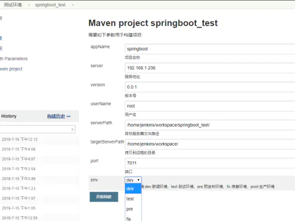The width and height of the screenshot is (295, 221).
Task: Collapse the build history with the dash icon
Action: point(68,116)
